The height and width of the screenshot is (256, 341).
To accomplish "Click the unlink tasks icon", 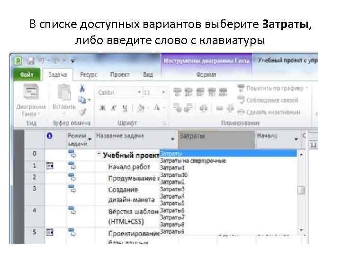I will pyautogui.click(x=231, y=108).
